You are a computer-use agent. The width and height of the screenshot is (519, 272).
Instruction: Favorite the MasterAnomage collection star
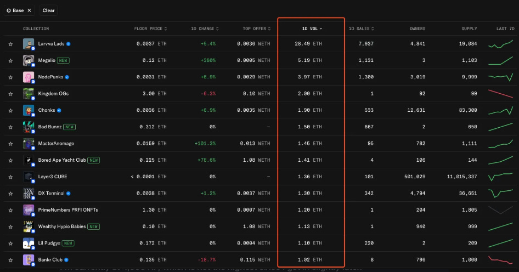[10, 144]
